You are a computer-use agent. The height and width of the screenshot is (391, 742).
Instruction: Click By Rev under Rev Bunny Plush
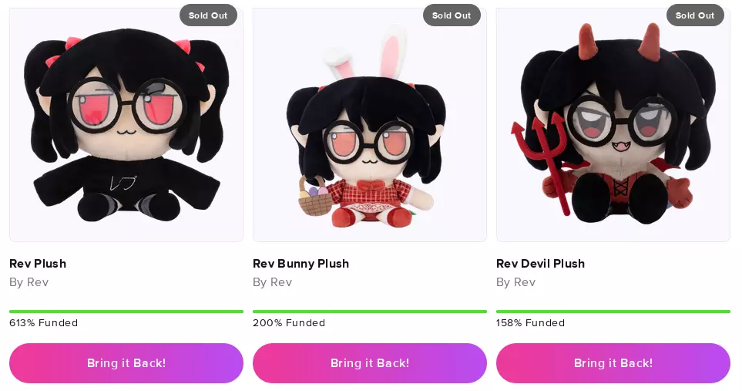pos(273,282)
